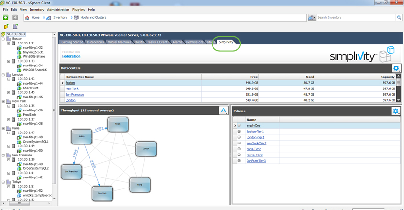Click the green Back navigation arrow
The image size is (404, 210).
(x=6, y=17)
